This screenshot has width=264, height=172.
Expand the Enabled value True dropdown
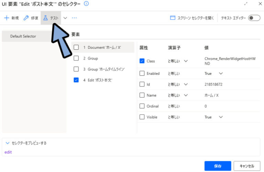221,73
